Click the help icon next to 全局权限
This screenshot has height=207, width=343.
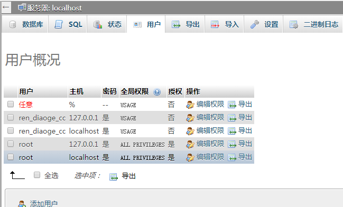[157, 92]
